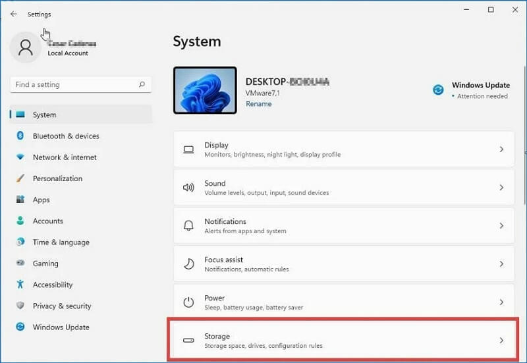Go back using the Settings arrow

[13, 14]
